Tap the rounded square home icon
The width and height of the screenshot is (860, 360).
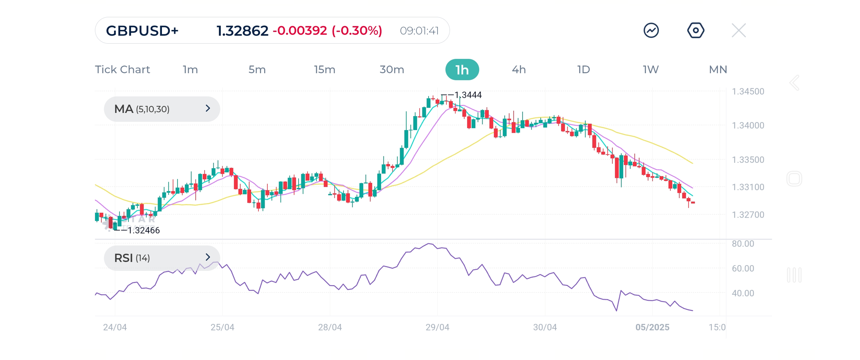(794, 179)
